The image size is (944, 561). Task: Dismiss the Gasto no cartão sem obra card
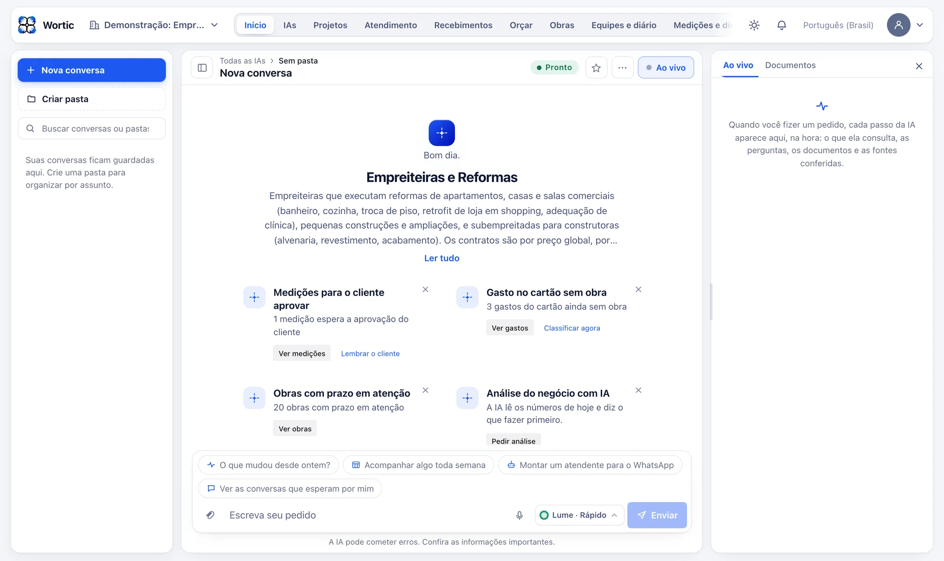tap(638, 289)
